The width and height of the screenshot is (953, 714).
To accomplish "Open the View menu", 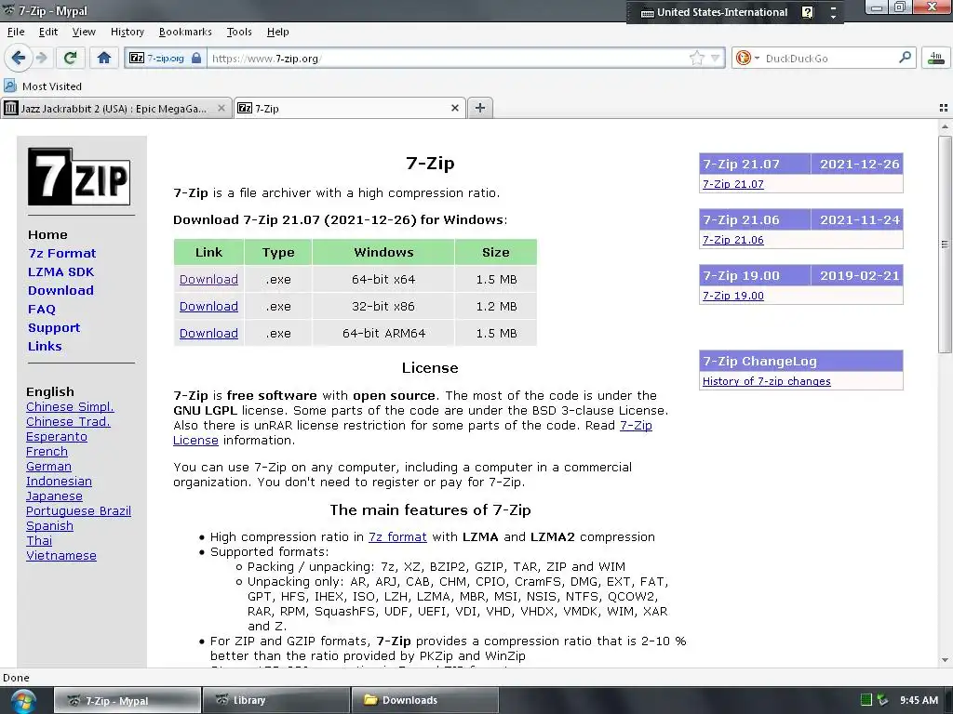I will click(84, 32).
